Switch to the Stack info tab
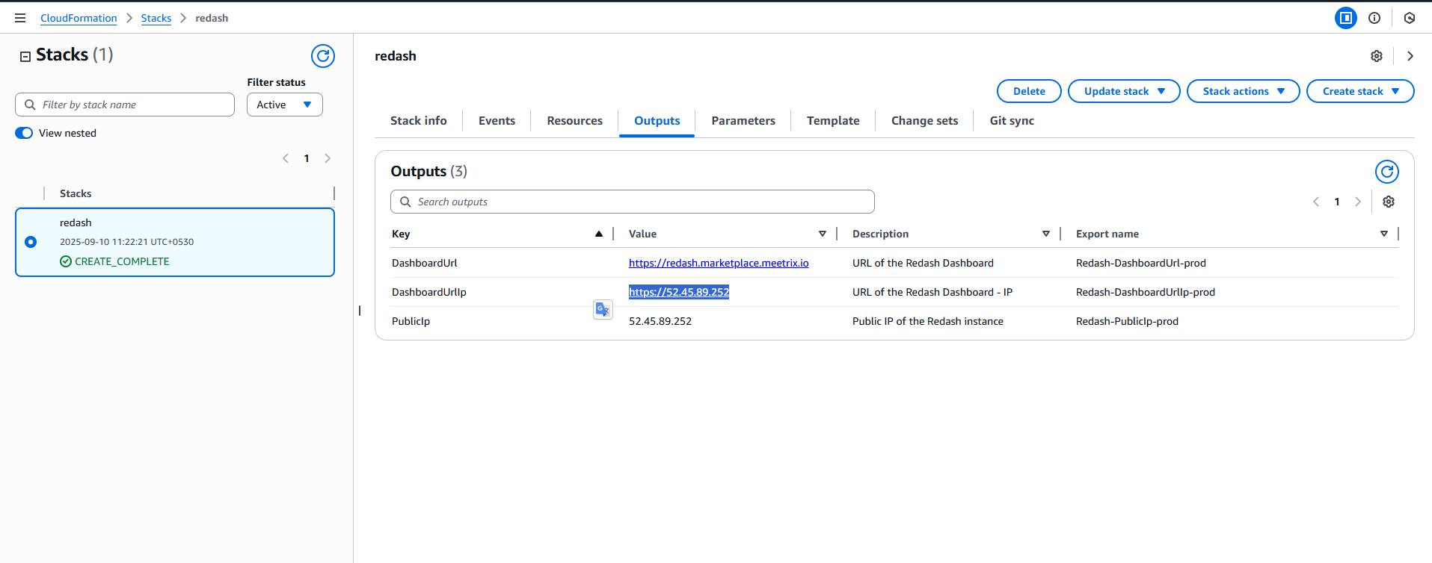This screenshot has height=563, width=1432. point(419,120)
